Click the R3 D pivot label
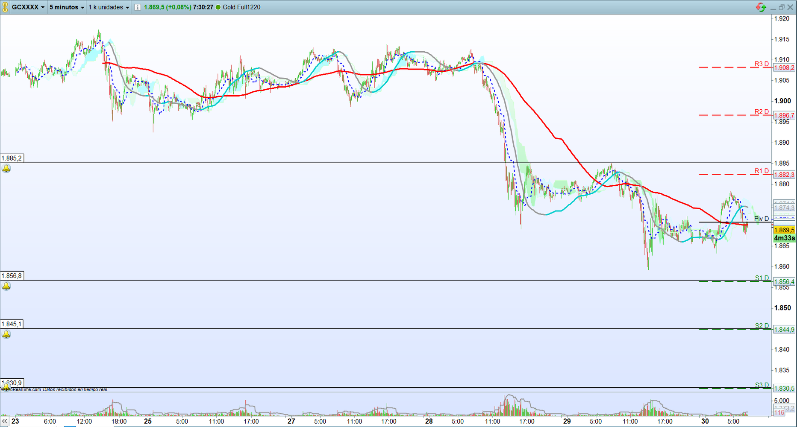This screenshot has height=427, width=797. pyautogui.click(x=762, y=64)
